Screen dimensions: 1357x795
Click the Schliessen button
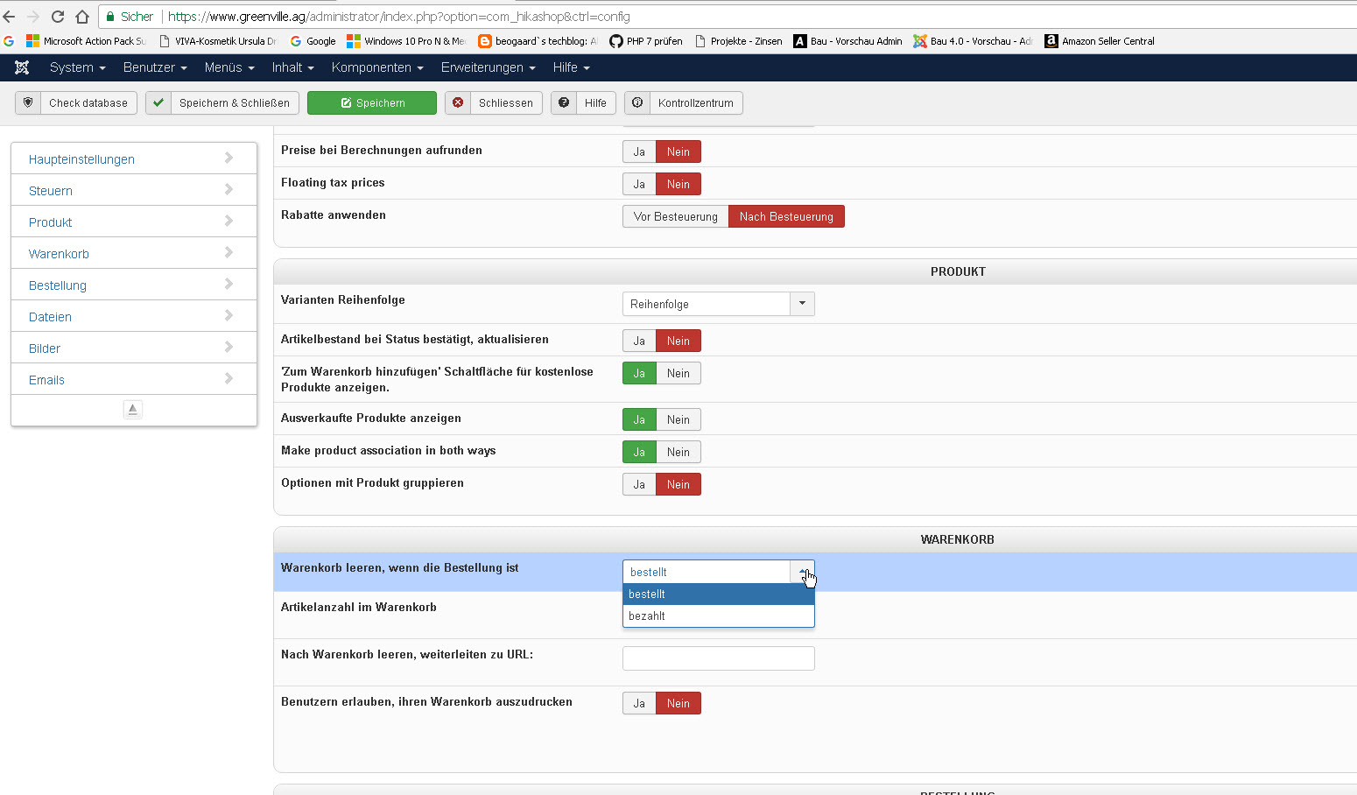point(494,103)
